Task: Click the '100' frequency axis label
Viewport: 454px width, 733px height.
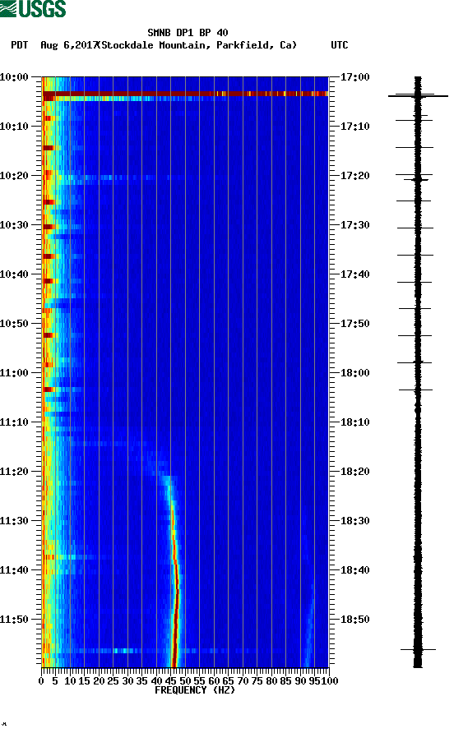Action: coord(330,681)
